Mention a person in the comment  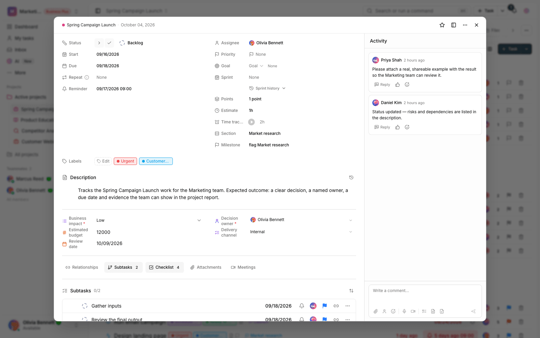tap(384, 311)
